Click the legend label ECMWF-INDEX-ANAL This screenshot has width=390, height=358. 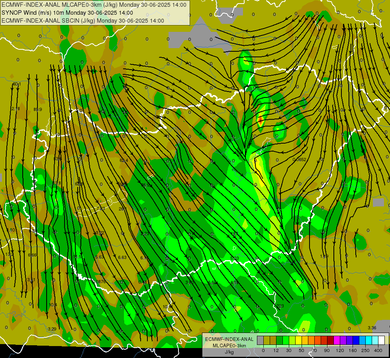coord(229,339)
